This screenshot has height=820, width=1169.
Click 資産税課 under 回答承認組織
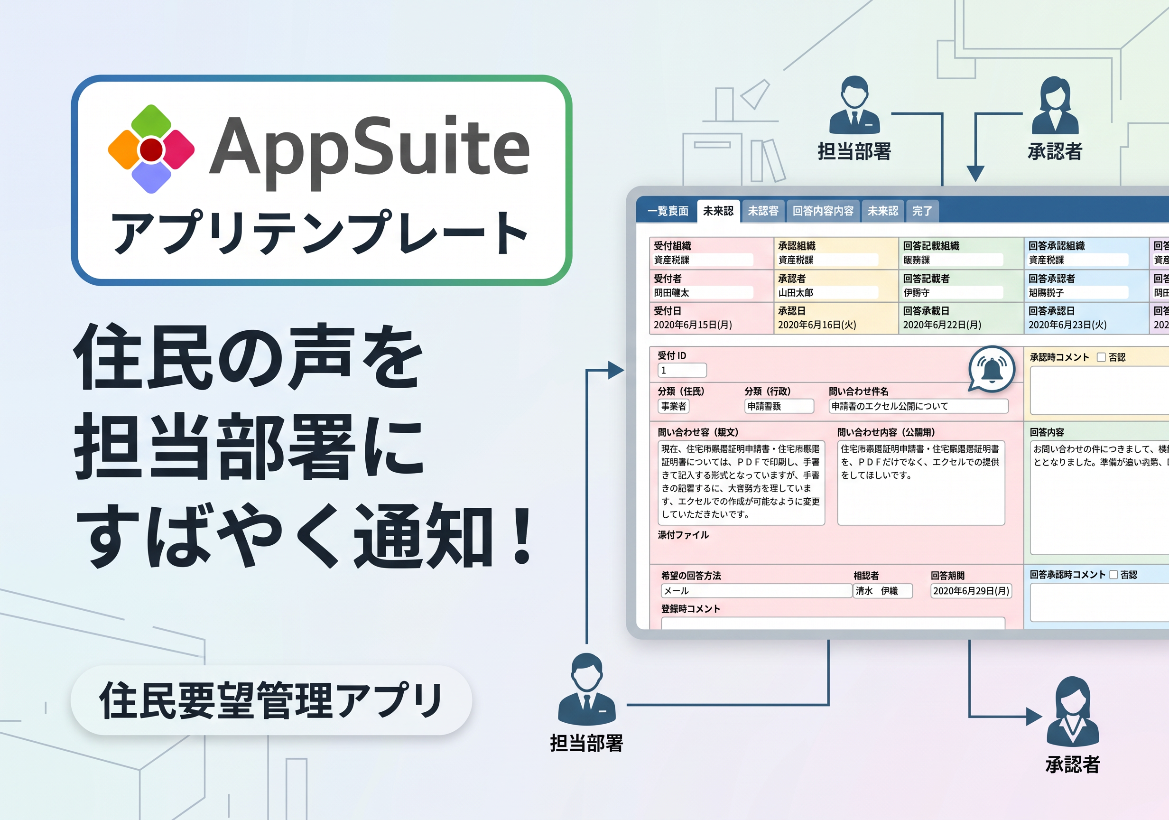[x=1046, y=260]
